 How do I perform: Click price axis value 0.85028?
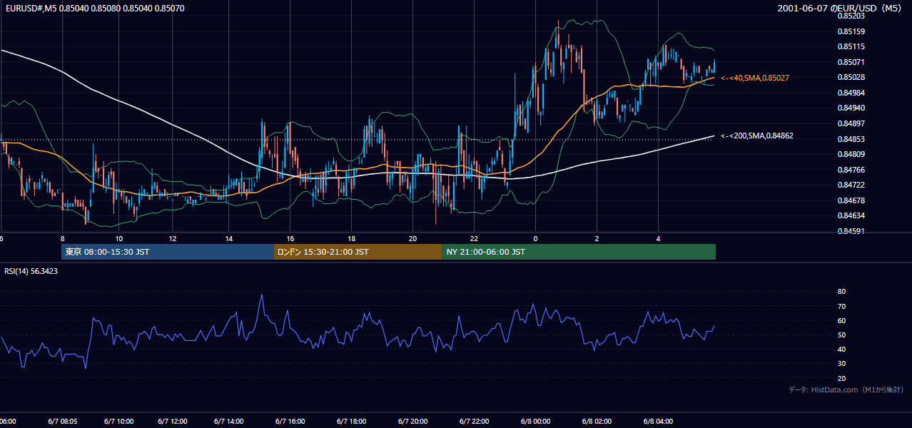pyautogui.click(x=851, y=77)
